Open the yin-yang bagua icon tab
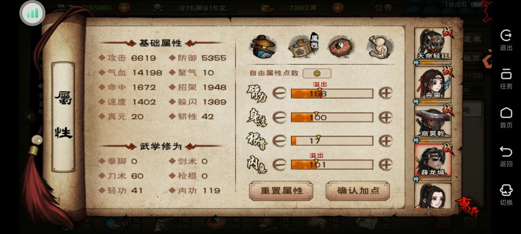The width and height of the screenshot is (521, 234). coord(341,47)
